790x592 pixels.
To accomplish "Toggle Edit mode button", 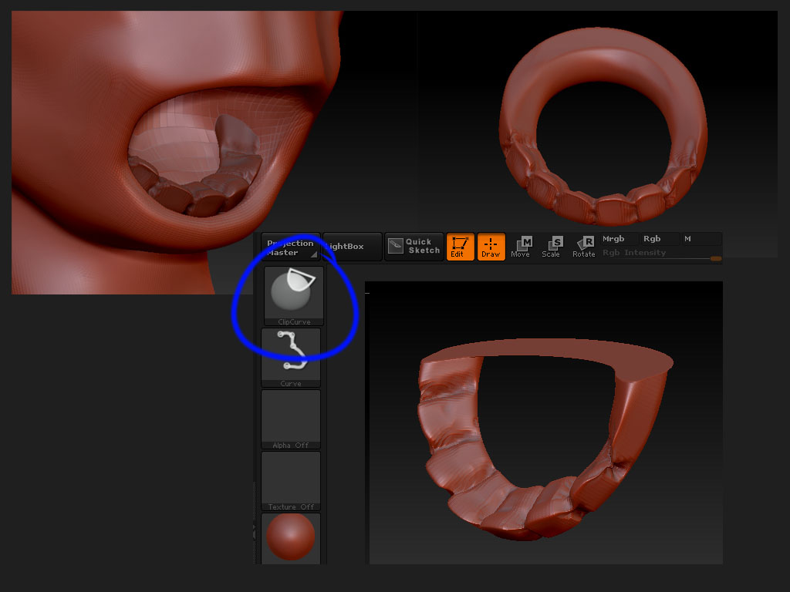I will 460,247.
